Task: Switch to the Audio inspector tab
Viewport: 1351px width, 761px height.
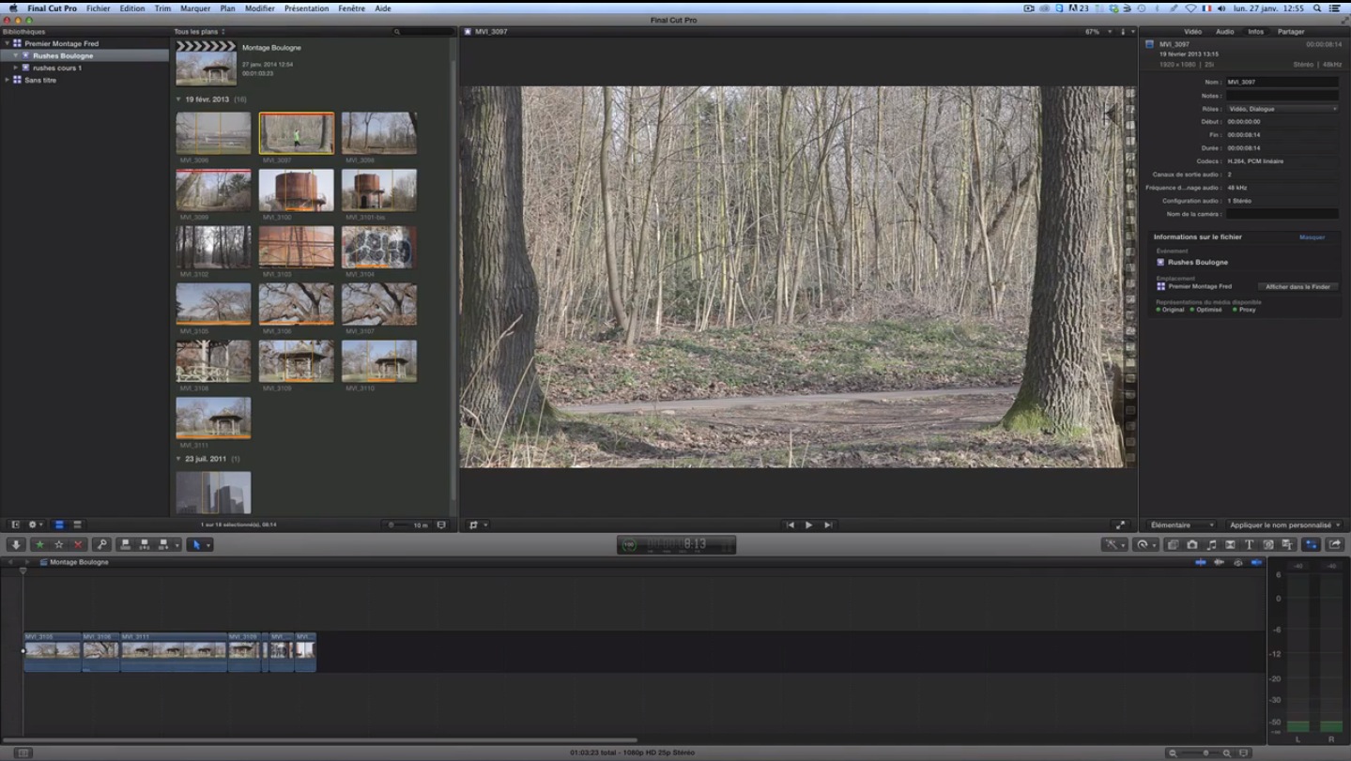Action: click(x=1223, y=31)
